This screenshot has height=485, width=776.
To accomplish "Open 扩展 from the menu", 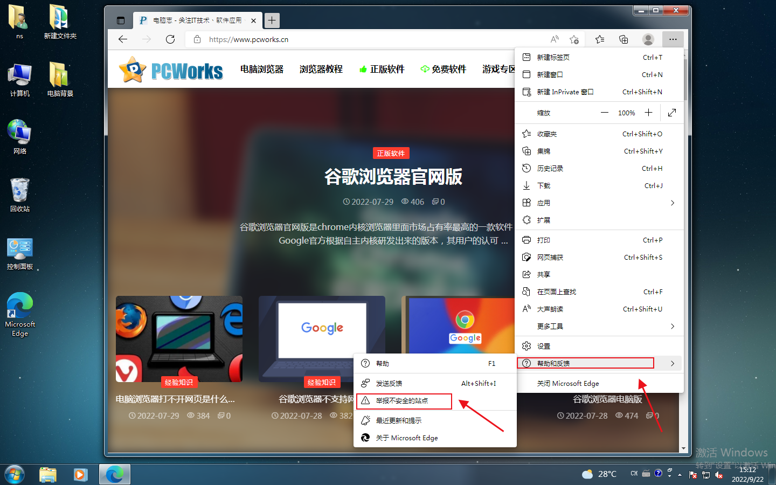I will (599, 220).
